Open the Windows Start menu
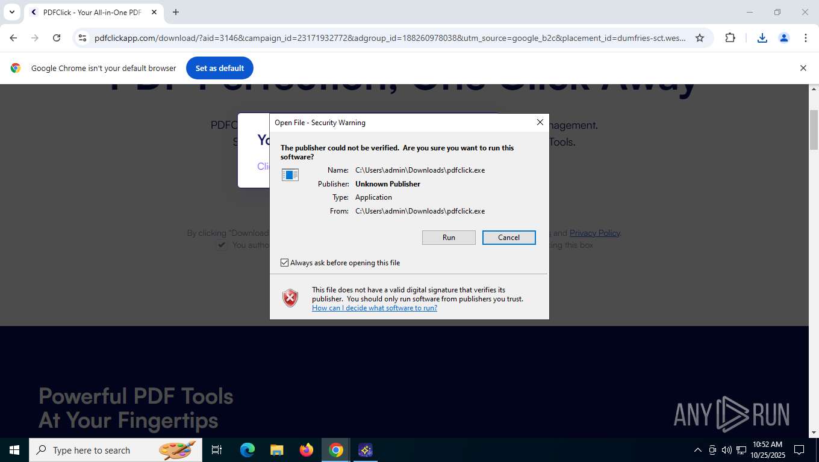The height and width of the screenshot is (462, 819). [x=14, y=450]
